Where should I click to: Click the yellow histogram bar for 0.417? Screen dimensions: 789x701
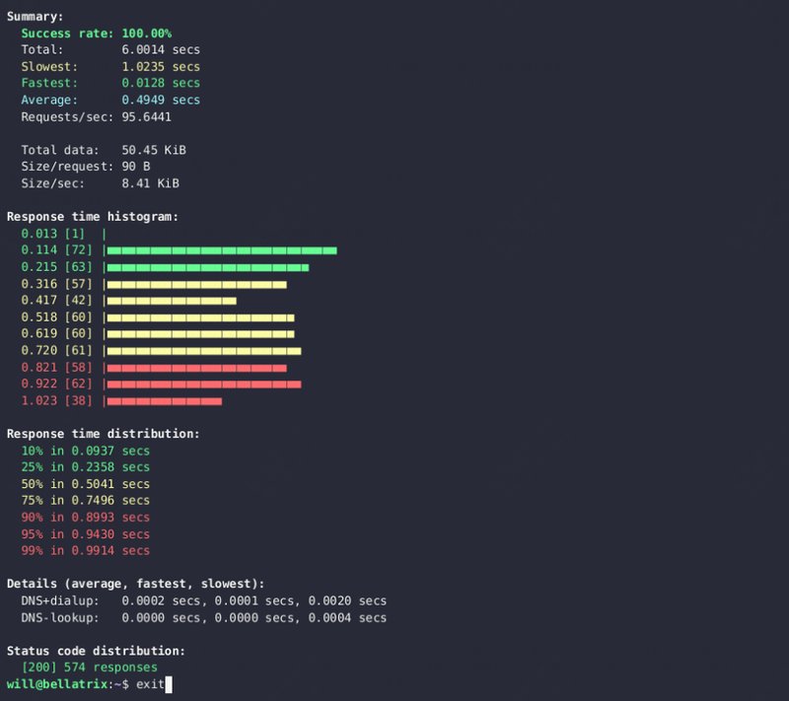pos(172,301)
